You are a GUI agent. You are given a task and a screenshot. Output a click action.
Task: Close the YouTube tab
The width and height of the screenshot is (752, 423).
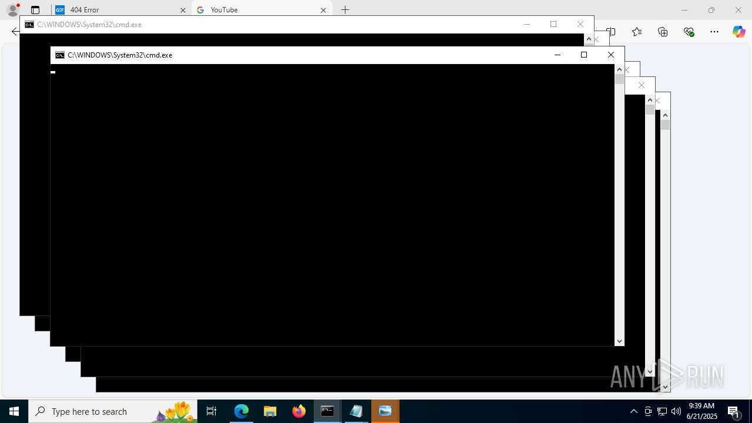pos(323,10)
